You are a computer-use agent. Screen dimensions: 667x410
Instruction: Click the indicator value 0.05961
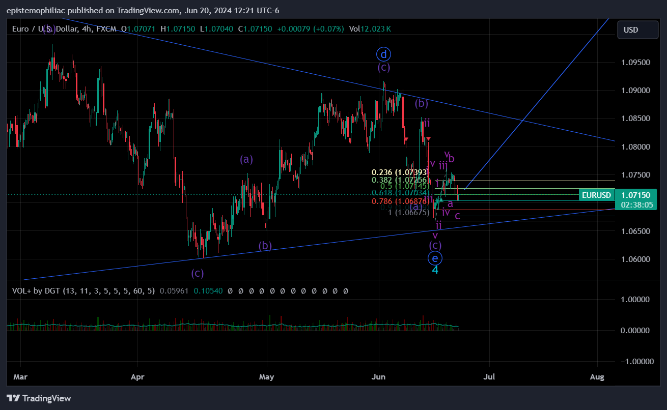point(174,291)
